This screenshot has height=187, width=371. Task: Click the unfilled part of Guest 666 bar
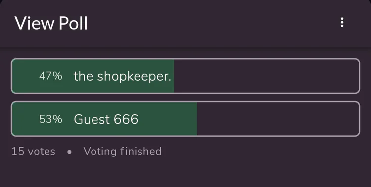[278, 119]
